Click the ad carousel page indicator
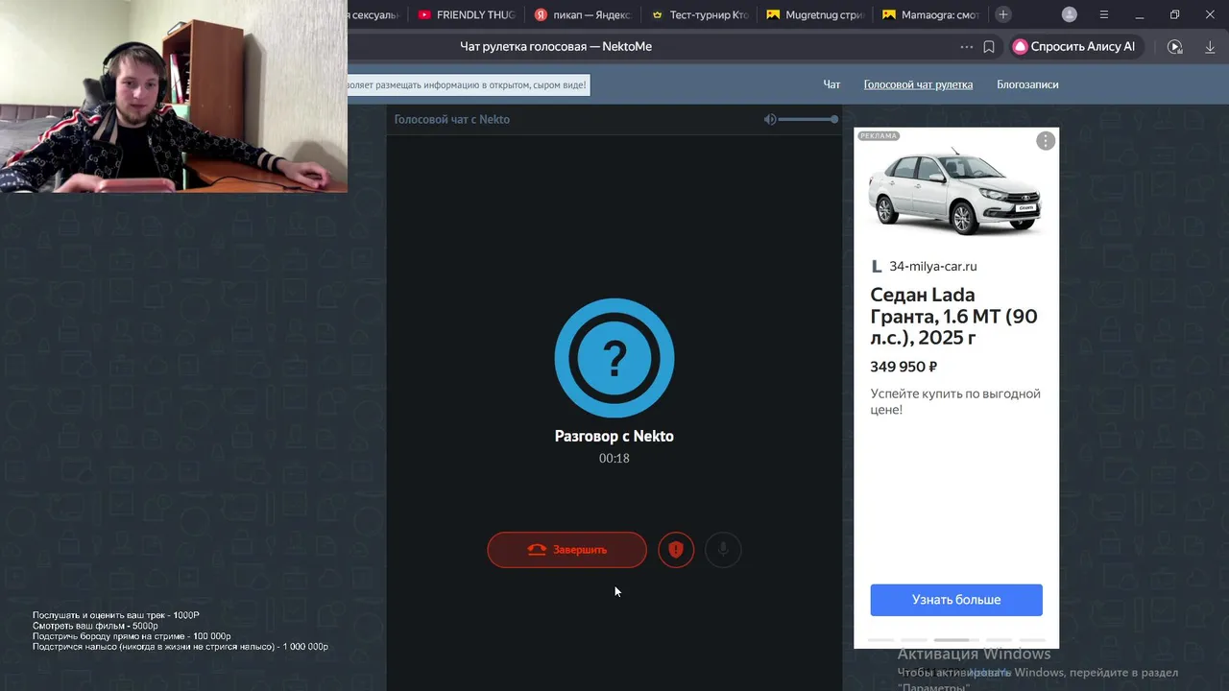This screenshot has height=691, width=1229. [956, 639]
